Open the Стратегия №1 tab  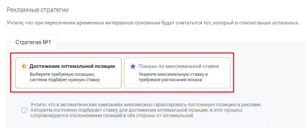click(x=33, y=42)
